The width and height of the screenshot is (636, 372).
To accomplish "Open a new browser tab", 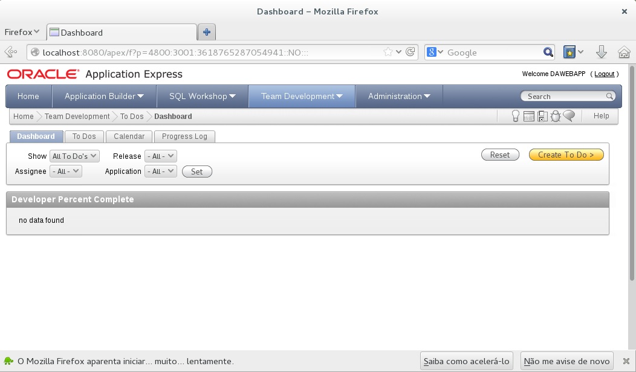I will pos(207,33).
